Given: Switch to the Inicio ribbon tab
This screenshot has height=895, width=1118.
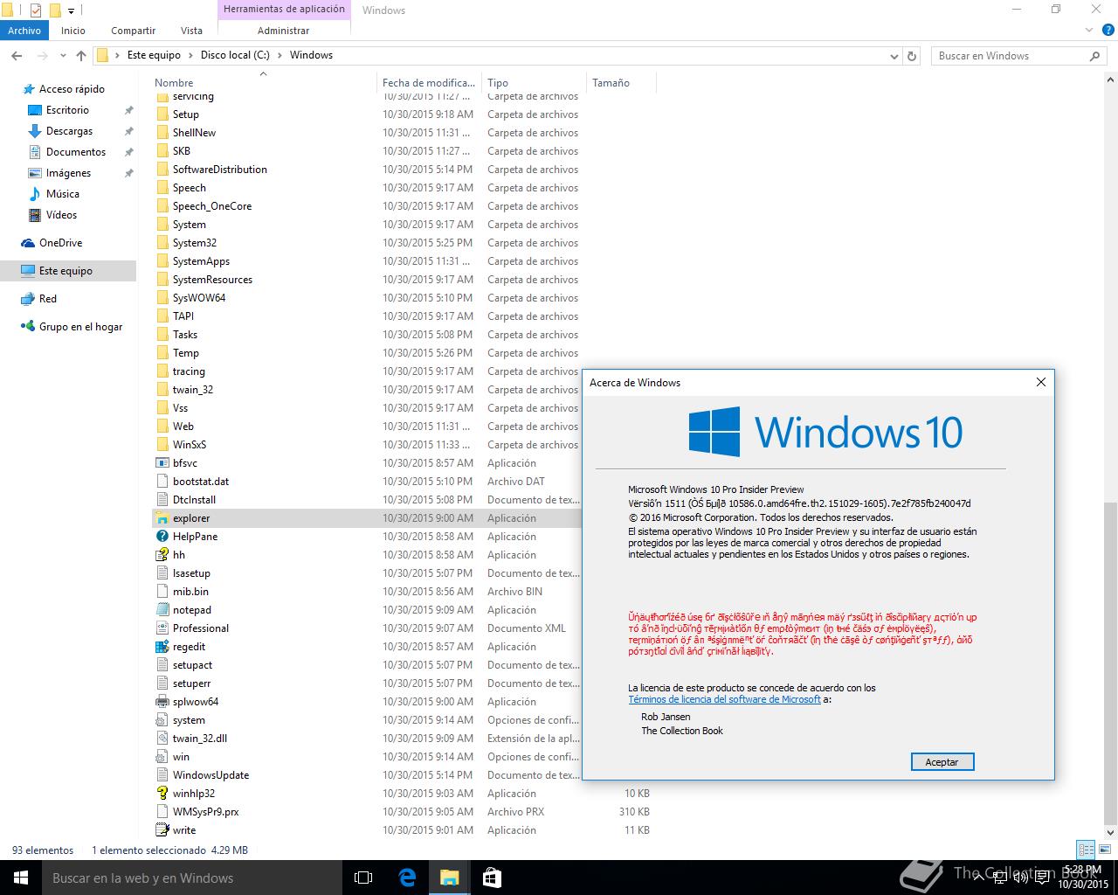Looking at the screenshot, I should [x=73, y=31].
